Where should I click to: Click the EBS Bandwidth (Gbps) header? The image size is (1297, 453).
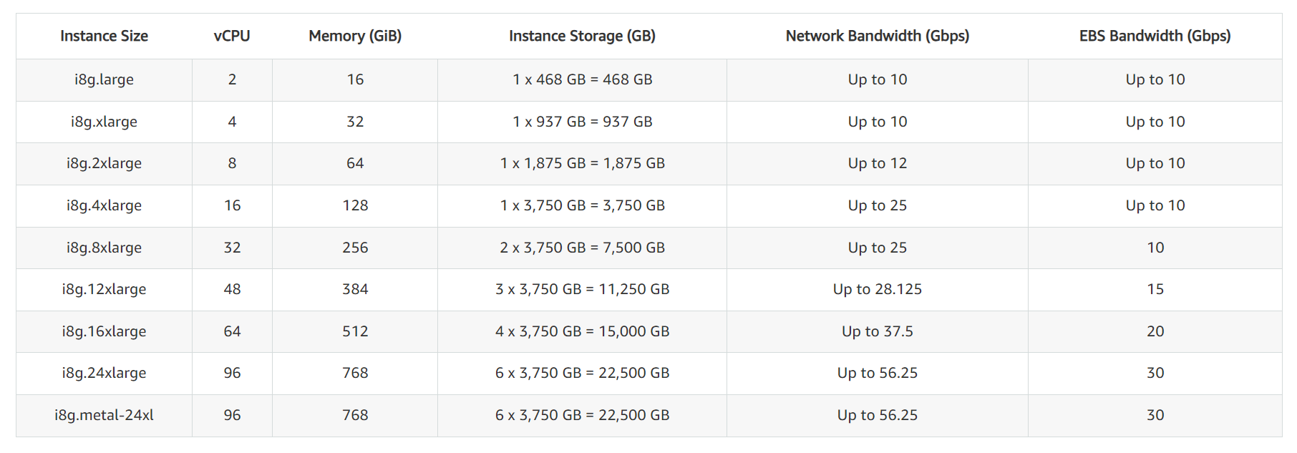pos(1155,36)
